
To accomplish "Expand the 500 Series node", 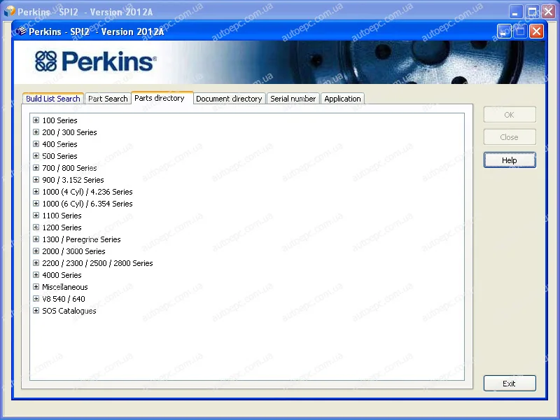I will coord(36,155).
